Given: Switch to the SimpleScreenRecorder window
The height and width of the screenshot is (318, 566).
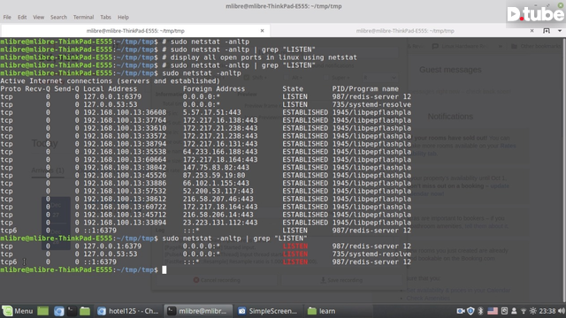Looking at the screenshot, I should point(267,311).
